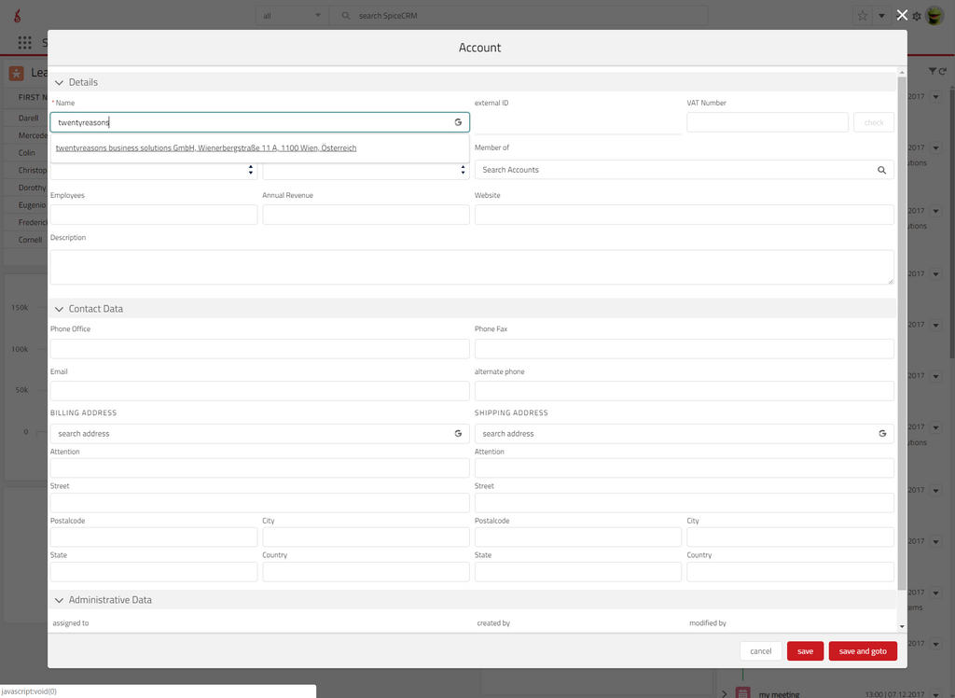
Task: Select the twentyreasons business solutions GmbH suggestion
Action: pos(206,147)
